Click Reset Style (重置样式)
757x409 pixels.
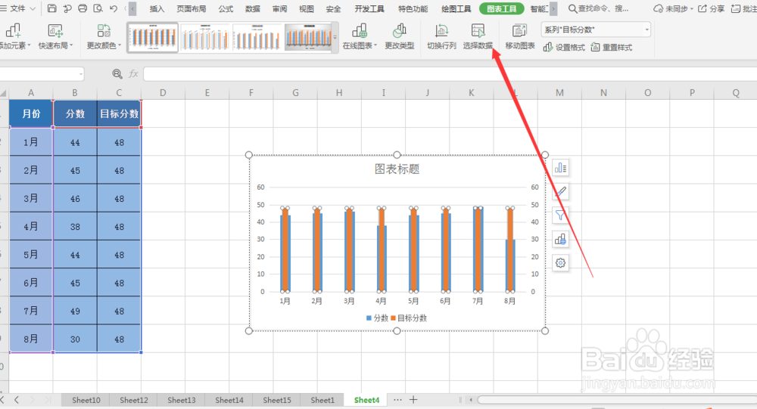coord(611,48)
